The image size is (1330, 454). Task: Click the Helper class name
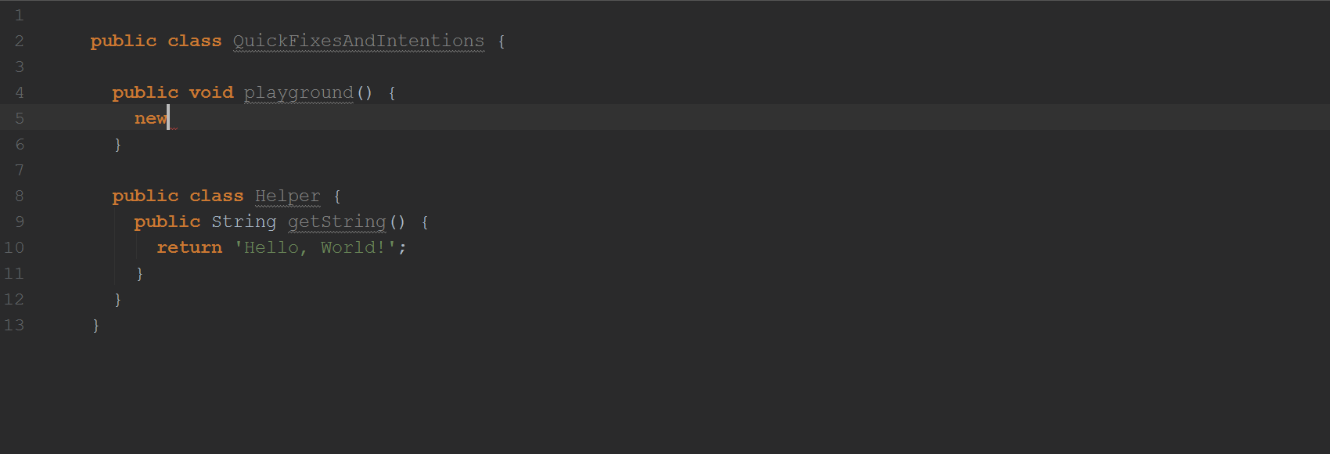point(288,196)
